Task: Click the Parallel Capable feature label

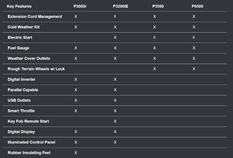Action: tap(23, 90)
